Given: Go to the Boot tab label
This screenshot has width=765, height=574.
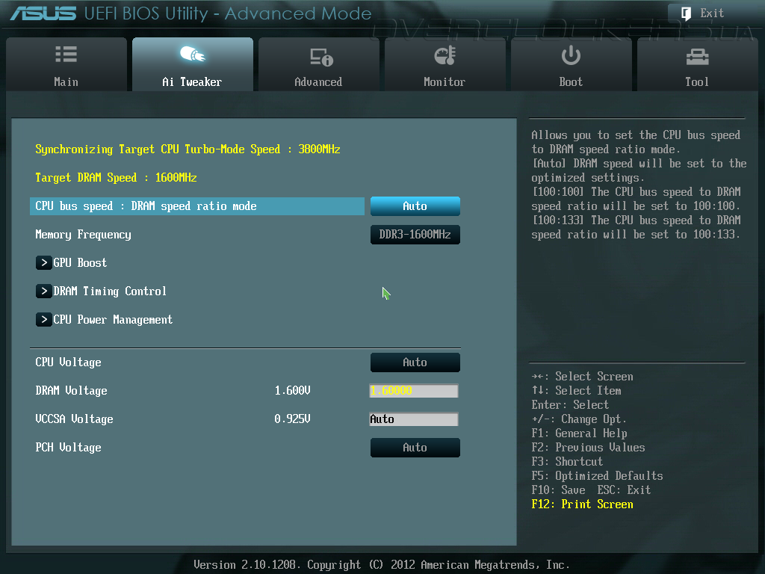Looking at the screenshot, I should click(x=571, y=82).
